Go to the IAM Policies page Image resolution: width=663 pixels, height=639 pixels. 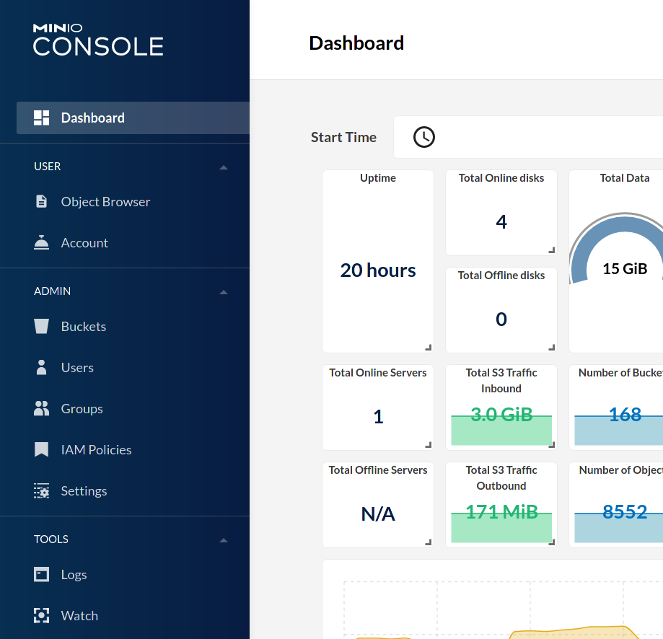[x=96, y=450]
